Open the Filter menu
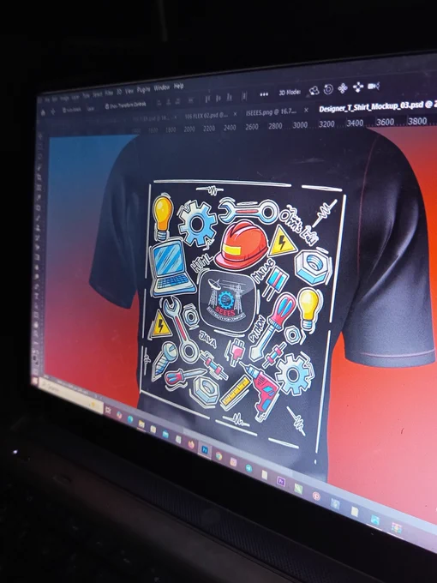Screen dimensions: 437x583 (x=109, y=93)
